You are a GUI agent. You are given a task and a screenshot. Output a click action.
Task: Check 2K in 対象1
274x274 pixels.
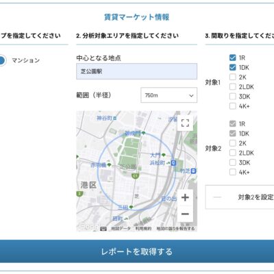coord(232,77)
